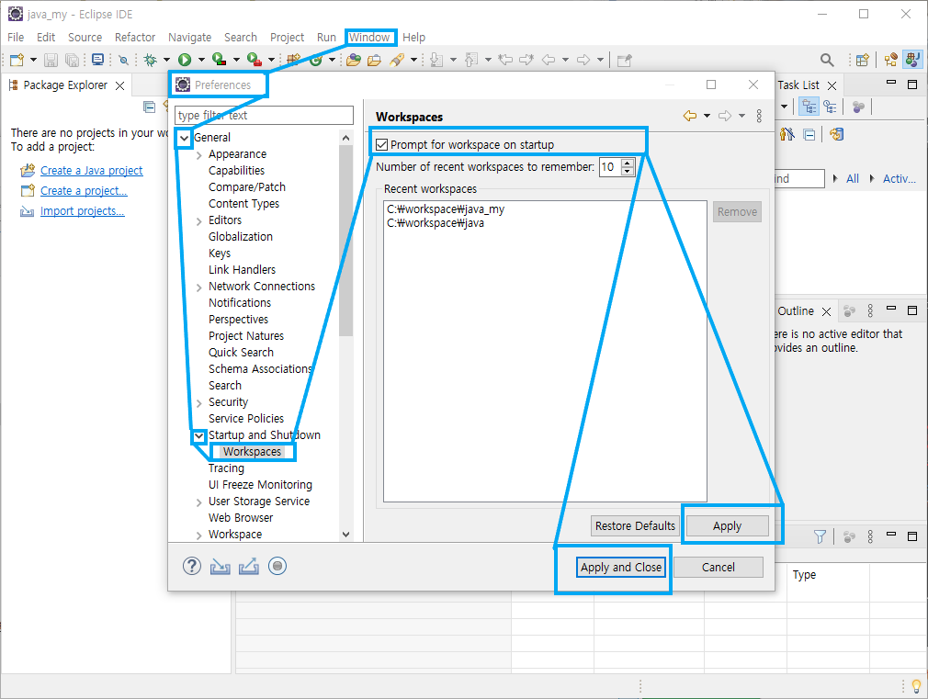
Task: Expand the Security tree node
Action: tap(199, 403)
